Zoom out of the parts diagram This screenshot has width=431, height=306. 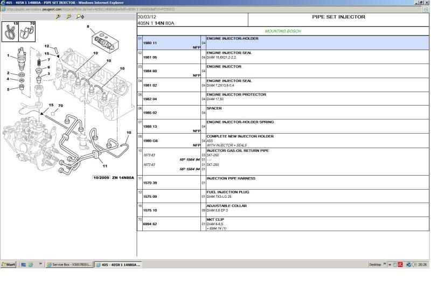(69, 17)
